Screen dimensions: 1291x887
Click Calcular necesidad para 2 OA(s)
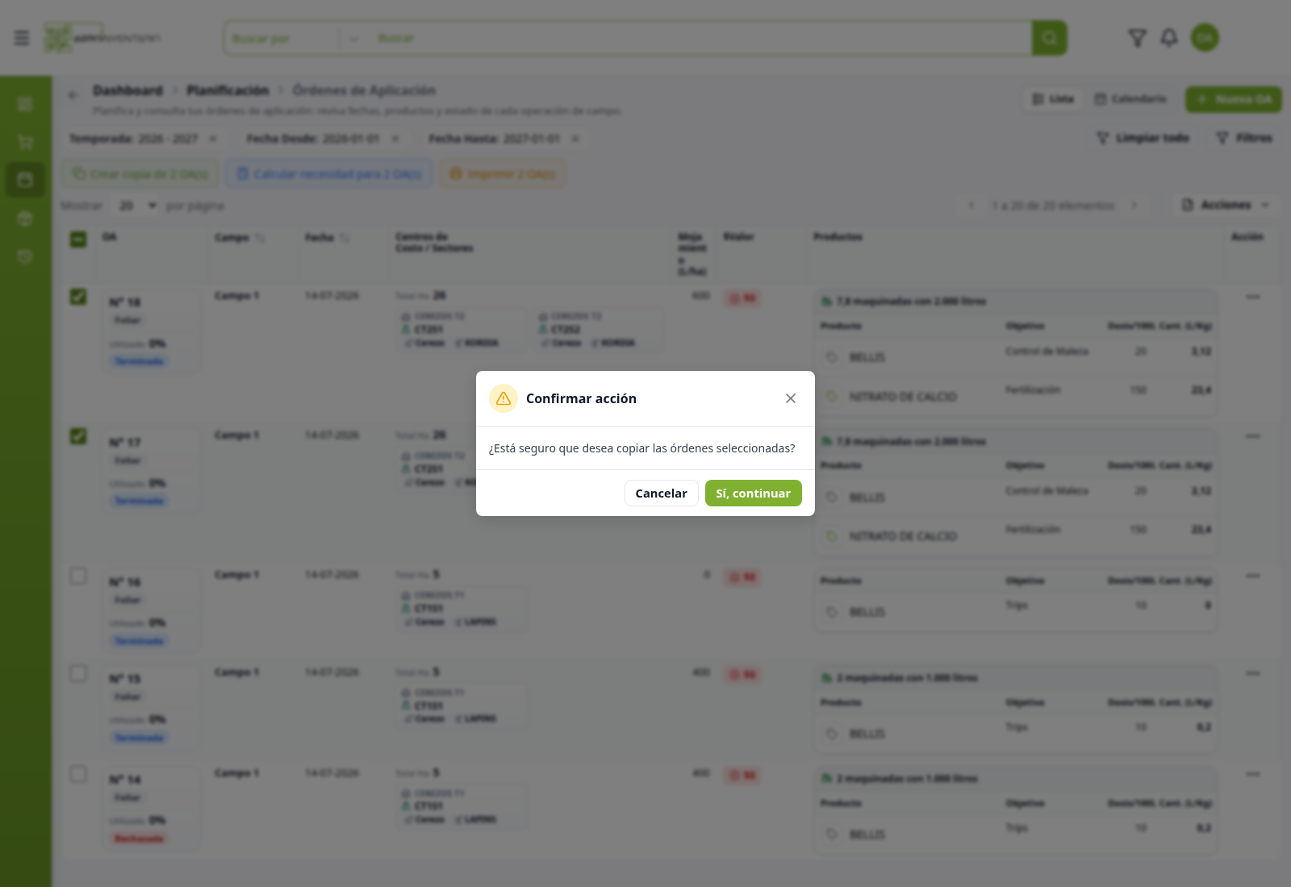pos(329,174)
